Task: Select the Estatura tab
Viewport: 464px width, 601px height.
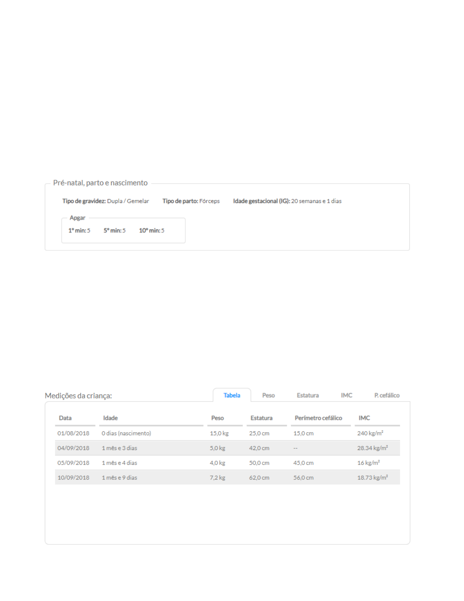Action: coord(307,395)
